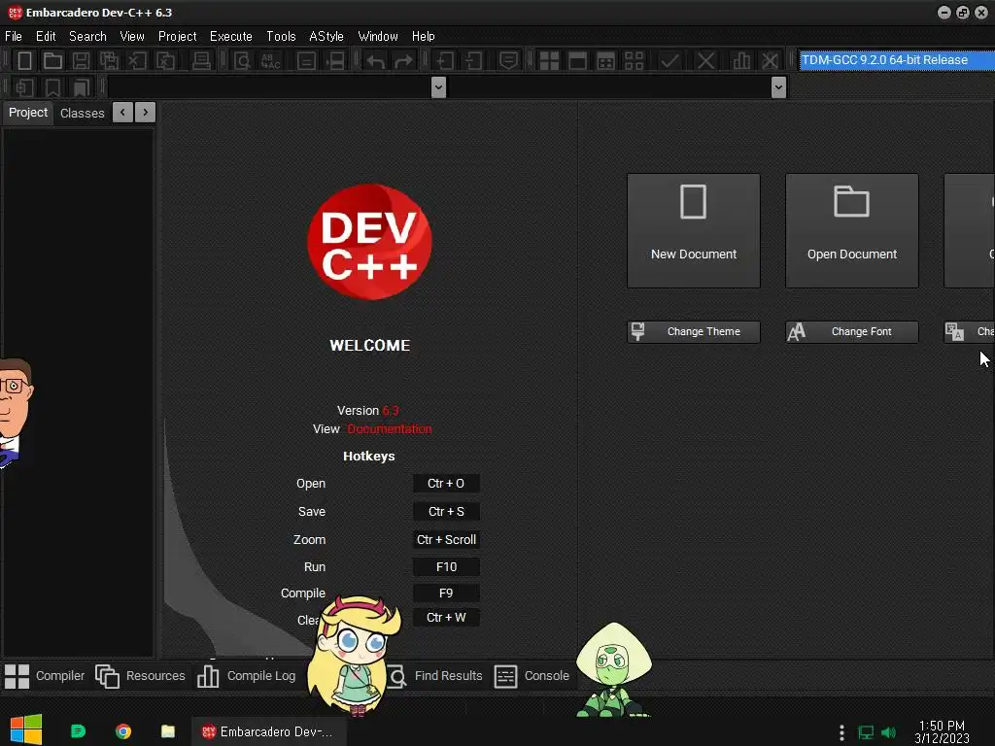
Task: Click the Stop Execution X toolbar icon
Action: (705, 61)
